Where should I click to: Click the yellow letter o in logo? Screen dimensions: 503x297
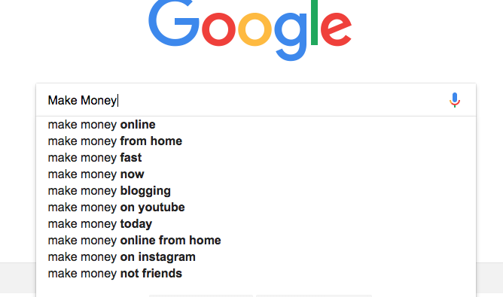tap(255, 29)
